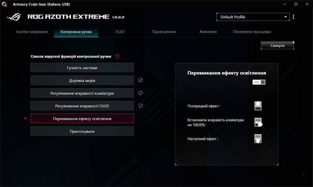
Task: Switch to the Живлення tab
Action: pyautogui.click(x=208, y=31)
